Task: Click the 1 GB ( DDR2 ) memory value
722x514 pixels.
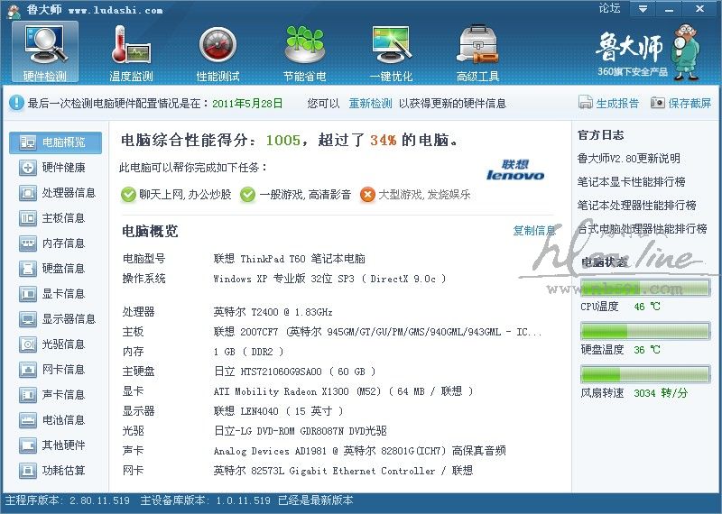Action: (248, 352)
